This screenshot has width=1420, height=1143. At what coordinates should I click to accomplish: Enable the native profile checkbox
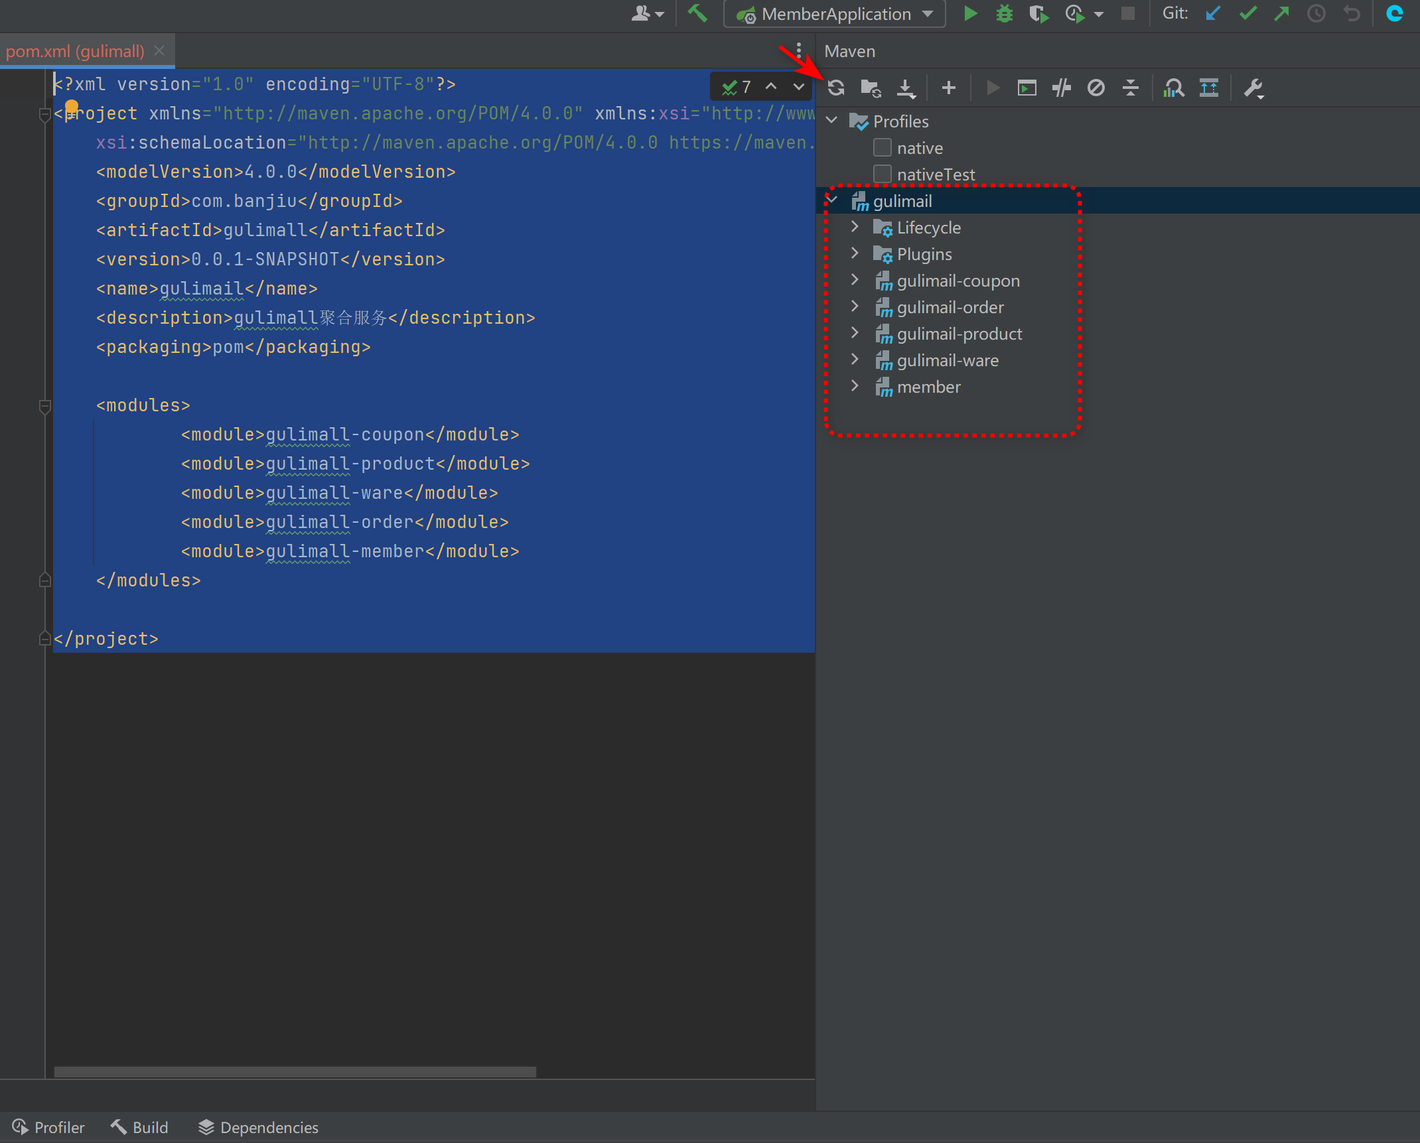[x=883, y=147]
